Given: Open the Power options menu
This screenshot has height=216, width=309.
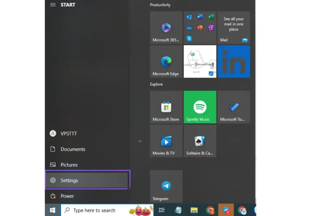Looking at the screenshot, I should click(x=87, y=196).
